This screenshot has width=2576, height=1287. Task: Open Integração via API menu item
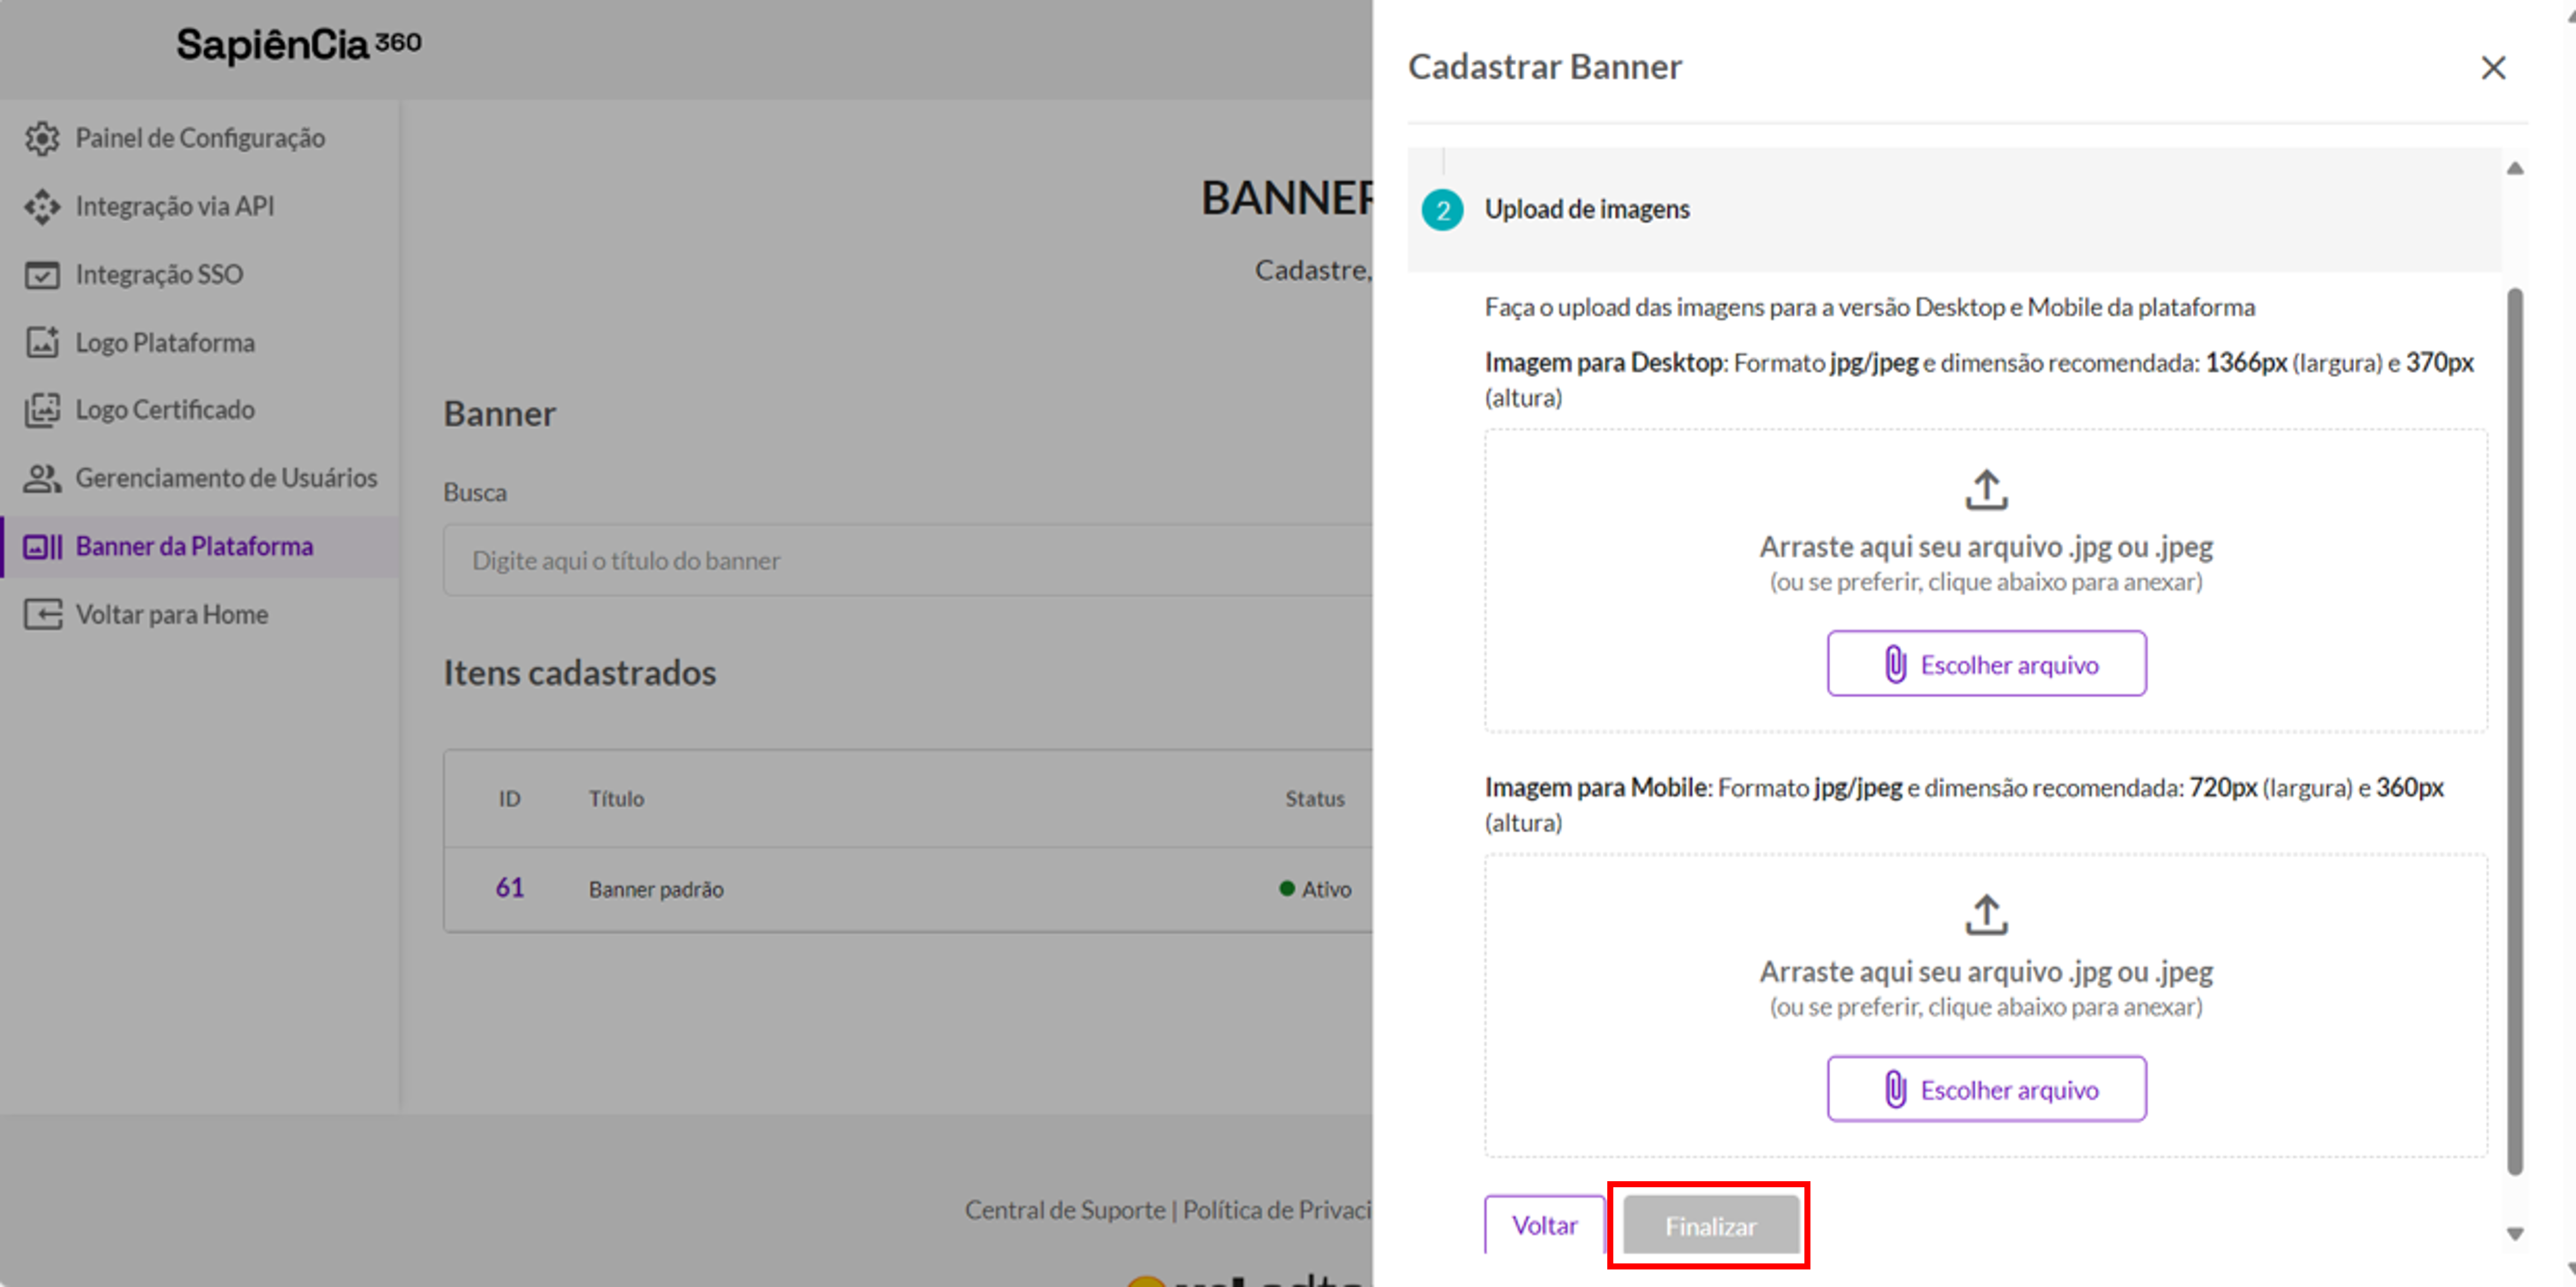(x=200, y=206)
